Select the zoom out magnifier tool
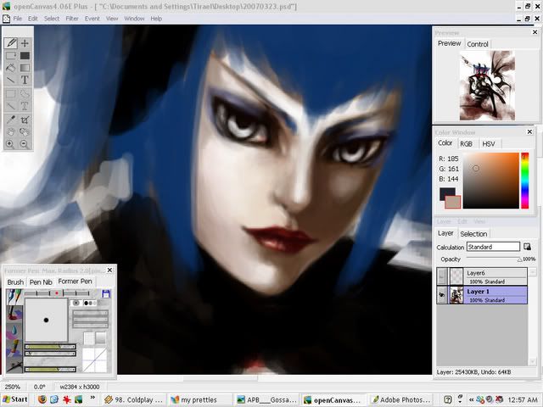Viewport: 543px width, 407px height. click(25, 144)
